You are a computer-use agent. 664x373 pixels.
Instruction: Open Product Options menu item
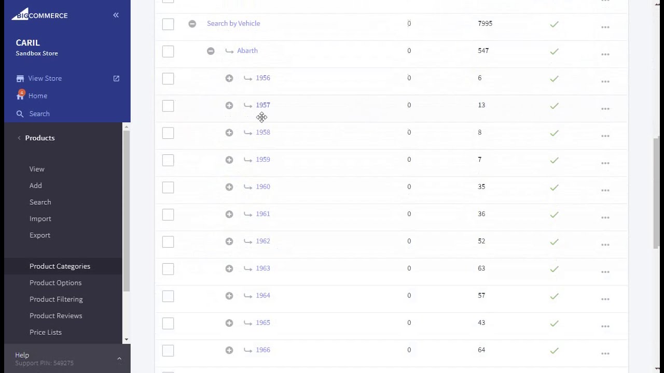(56, 283)
